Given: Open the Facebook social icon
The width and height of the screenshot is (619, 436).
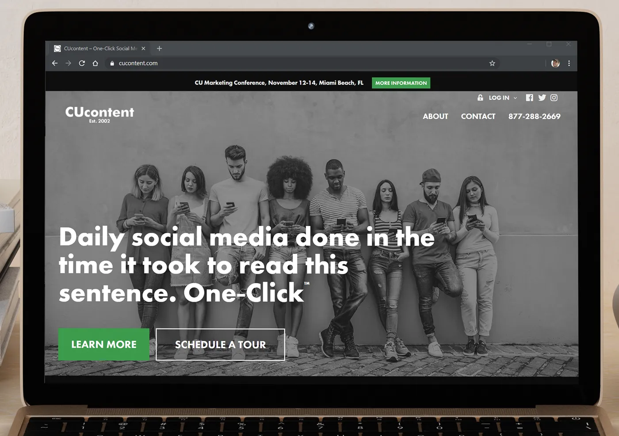Looking at the screenshot, I should (529, 98).
